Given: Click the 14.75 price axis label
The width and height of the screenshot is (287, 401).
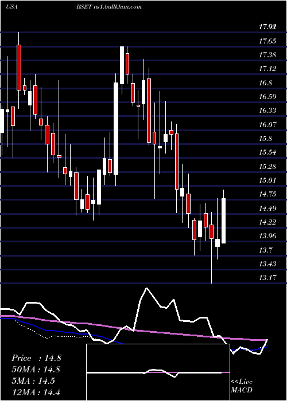Looking at the screenshot, I should 267,194.
